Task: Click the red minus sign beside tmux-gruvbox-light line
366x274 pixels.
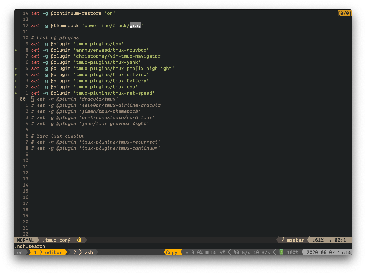Action: pos(16,126)
